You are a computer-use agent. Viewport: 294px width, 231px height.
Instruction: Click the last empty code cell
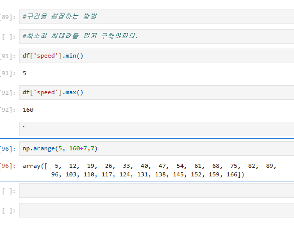[157, 210]
